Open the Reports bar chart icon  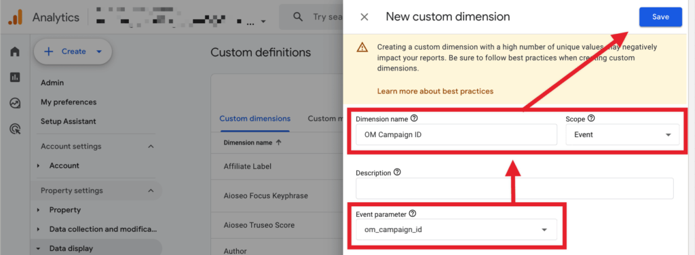point(15,77)
